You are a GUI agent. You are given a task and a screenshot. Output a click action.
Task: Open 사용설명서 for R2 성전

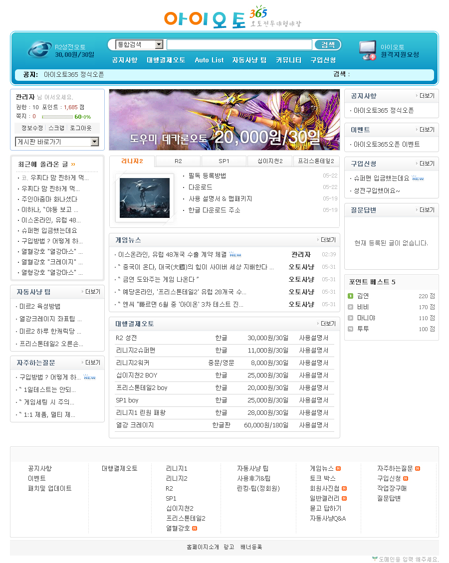314,338
